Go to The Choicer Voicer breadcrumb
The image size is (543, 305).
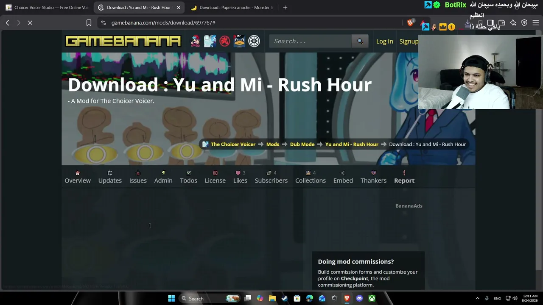pyautogui.click(x=233, y=144)
